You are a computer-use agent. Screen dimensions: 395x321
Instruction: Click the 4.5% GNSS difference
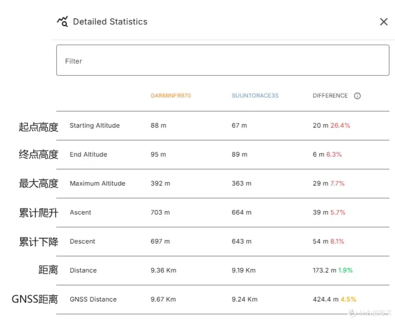[348, 299]
